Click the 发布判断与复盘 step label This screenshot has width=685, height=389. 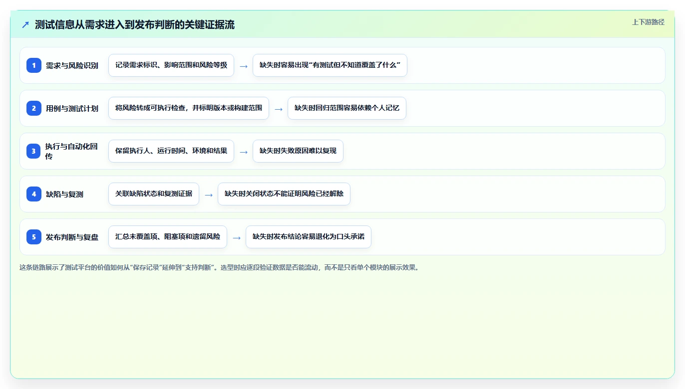pos(72,237)
